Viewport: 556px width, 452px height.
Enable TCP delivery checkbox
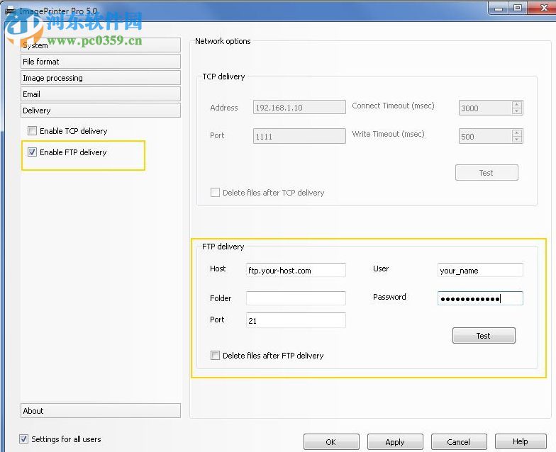(33, 130)
